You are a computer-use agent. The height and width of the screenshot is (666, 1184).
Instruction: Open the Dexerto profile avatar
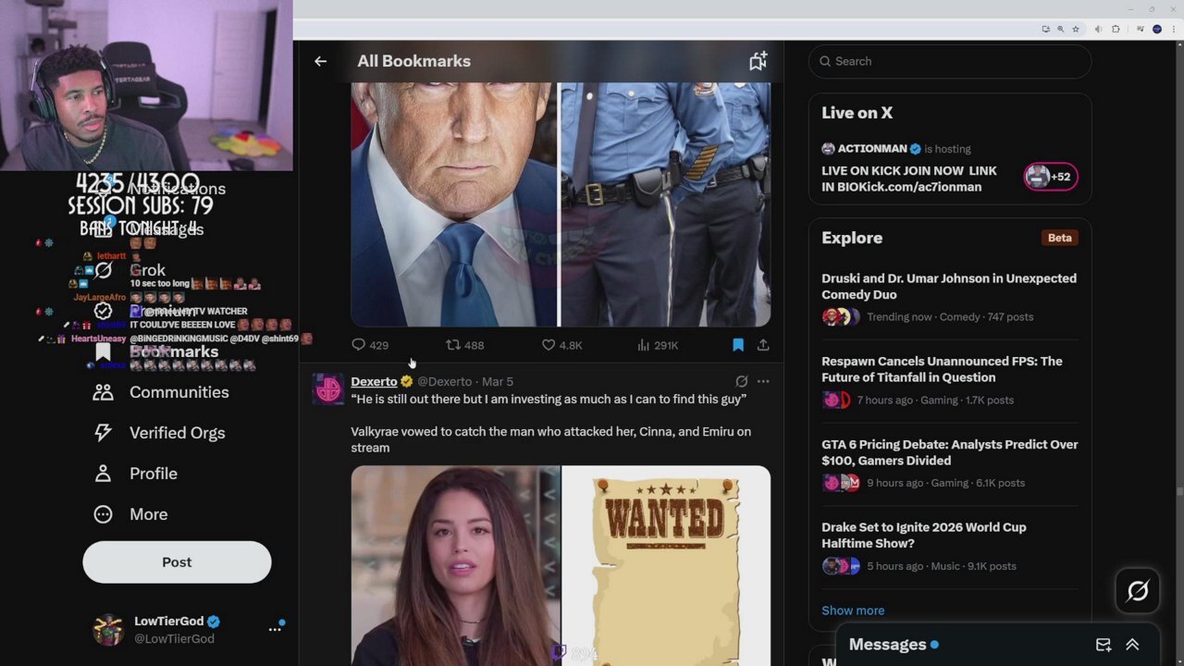(x=328, y=389)
